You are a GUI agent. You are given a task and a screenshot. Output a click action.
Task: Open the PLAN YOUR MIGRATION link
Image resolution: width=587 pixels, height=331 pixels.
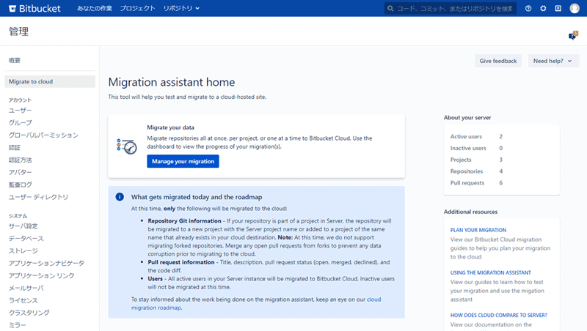coord(478,230)
